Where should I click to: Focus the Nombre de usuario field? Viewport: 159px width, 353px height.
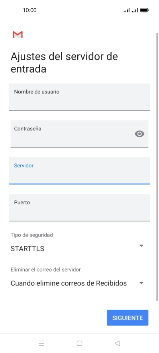(79, 97)
